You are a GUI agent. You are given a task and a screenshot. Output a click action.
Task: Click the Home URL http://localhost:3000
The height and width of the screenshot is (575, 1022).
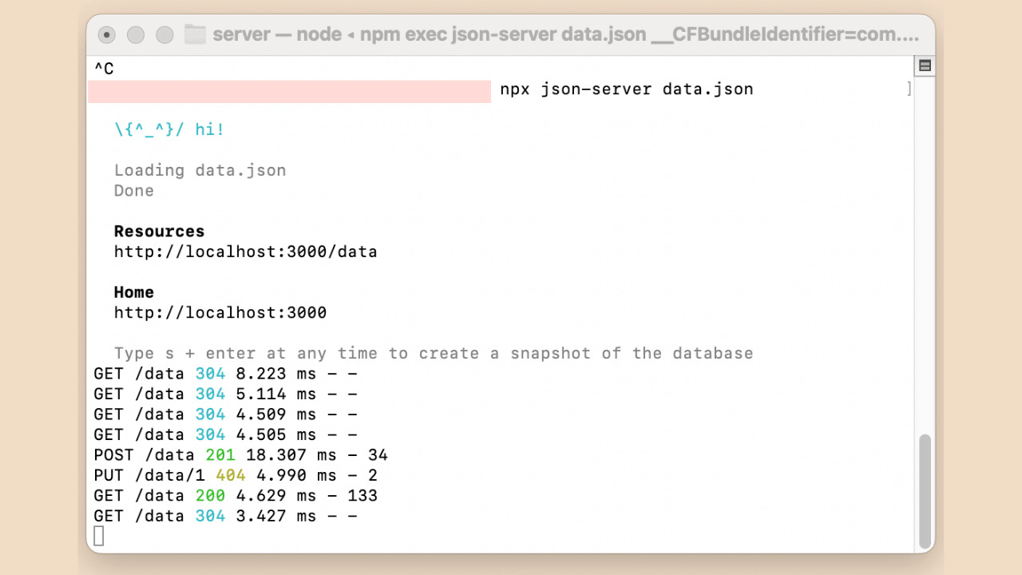tap(220, 313)
